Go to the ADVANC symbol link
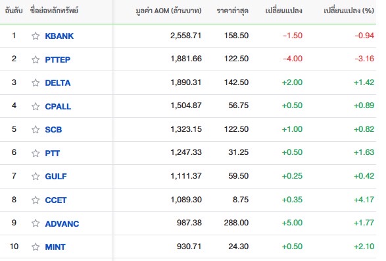This screenshot has height=261, width=386. [x=62, y=223]
